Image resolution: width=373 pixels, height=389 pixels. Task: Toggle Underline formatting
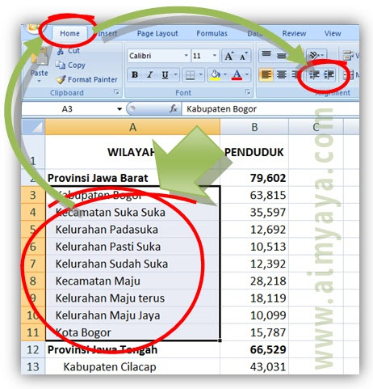165,75
